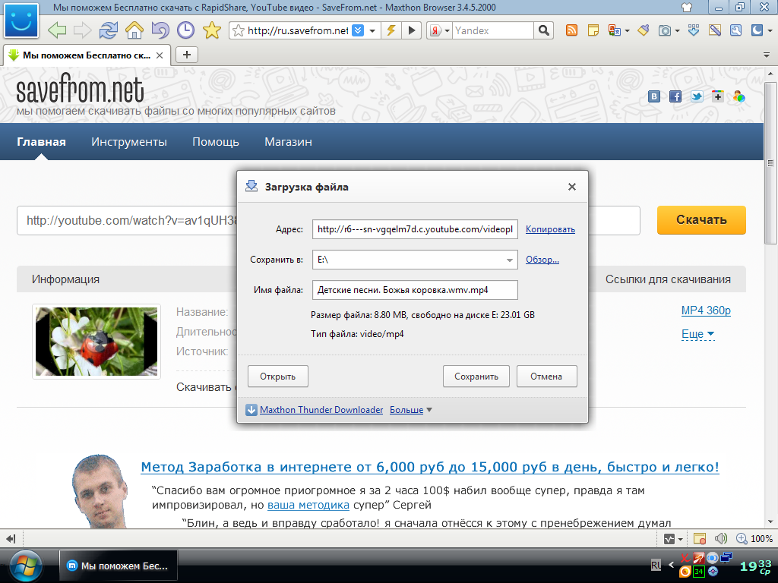This screenshot has width=778, height=583.
Task: Click the Facebook share icon
Action: 675,96
